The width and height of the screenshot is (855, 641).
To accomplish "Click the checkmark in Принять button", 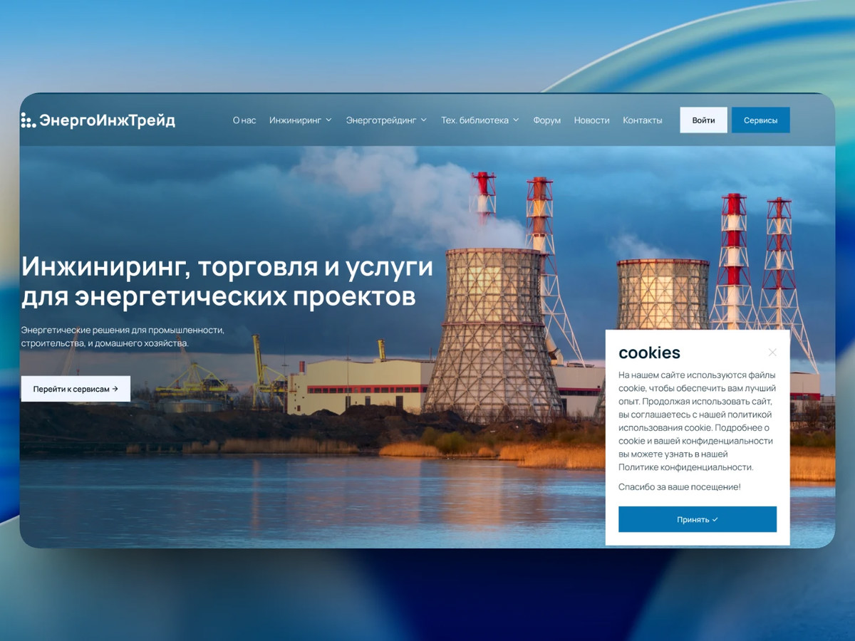I will click(715, 520).
